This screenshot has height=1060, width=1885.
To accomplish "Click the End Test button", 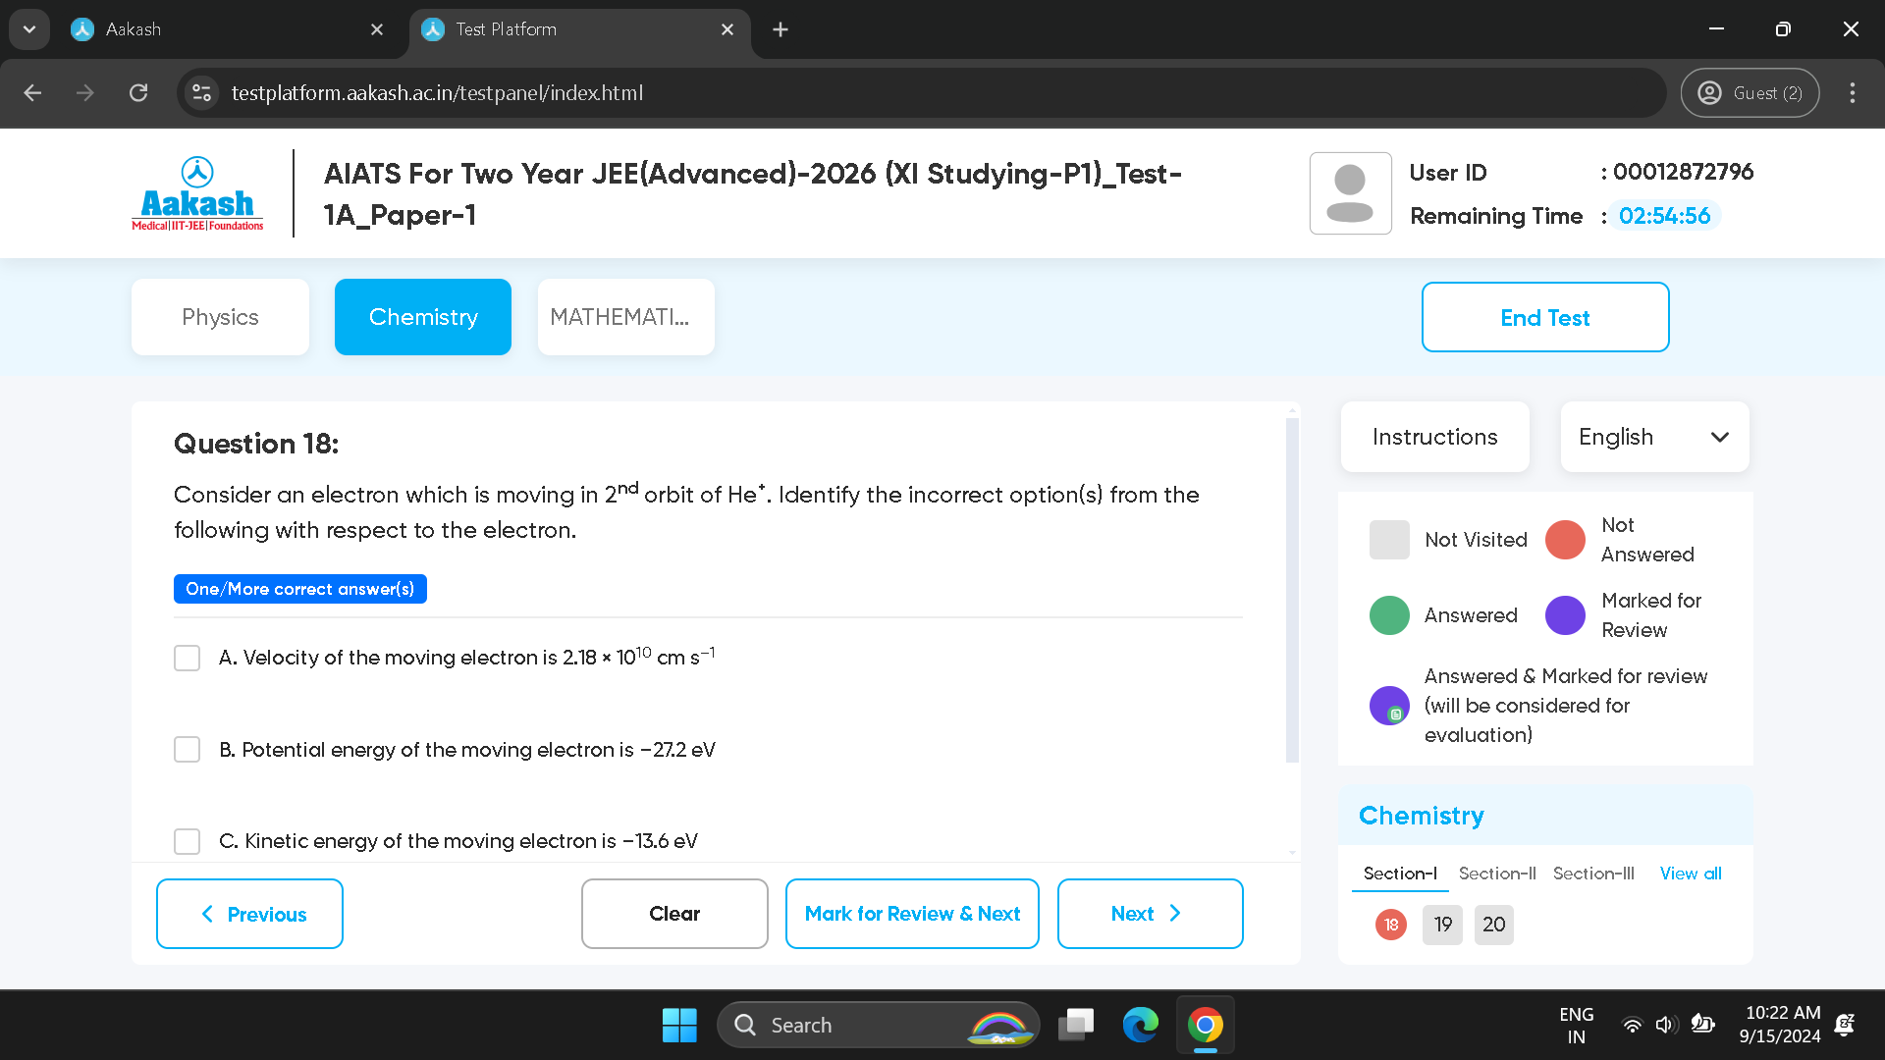I will pyautogui.click(x=1544, y=317).
